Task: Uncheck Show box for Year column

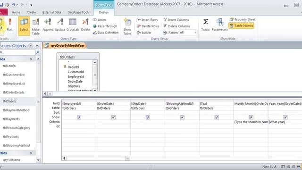Action: click(x=285, y=117)
